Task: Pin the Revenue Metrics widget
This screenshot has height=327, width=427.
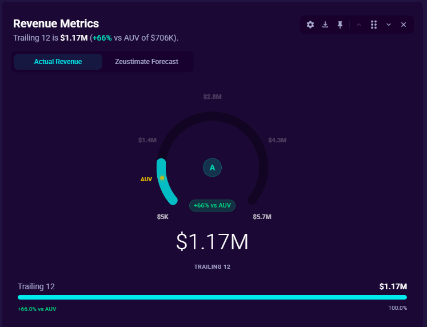Action: 340,25
